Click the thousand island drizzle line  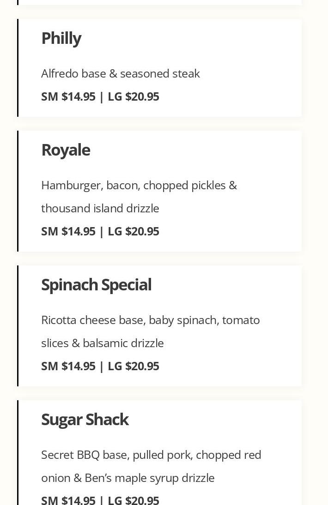coord(100,208)
